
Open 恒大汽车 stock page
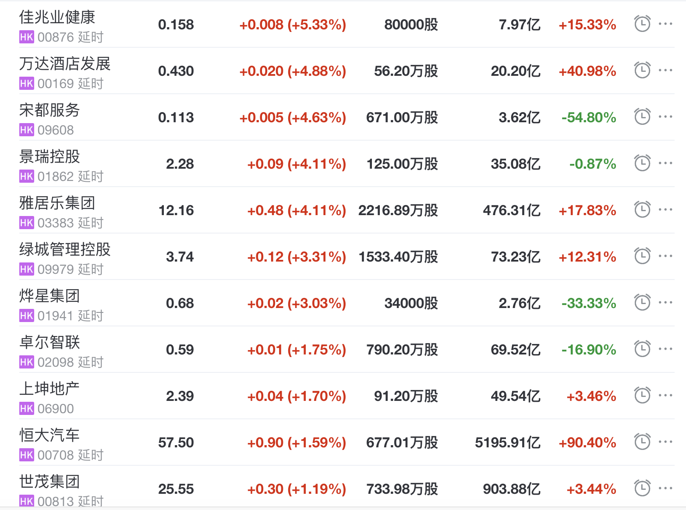pyautogui.click(x=50, y=435)
